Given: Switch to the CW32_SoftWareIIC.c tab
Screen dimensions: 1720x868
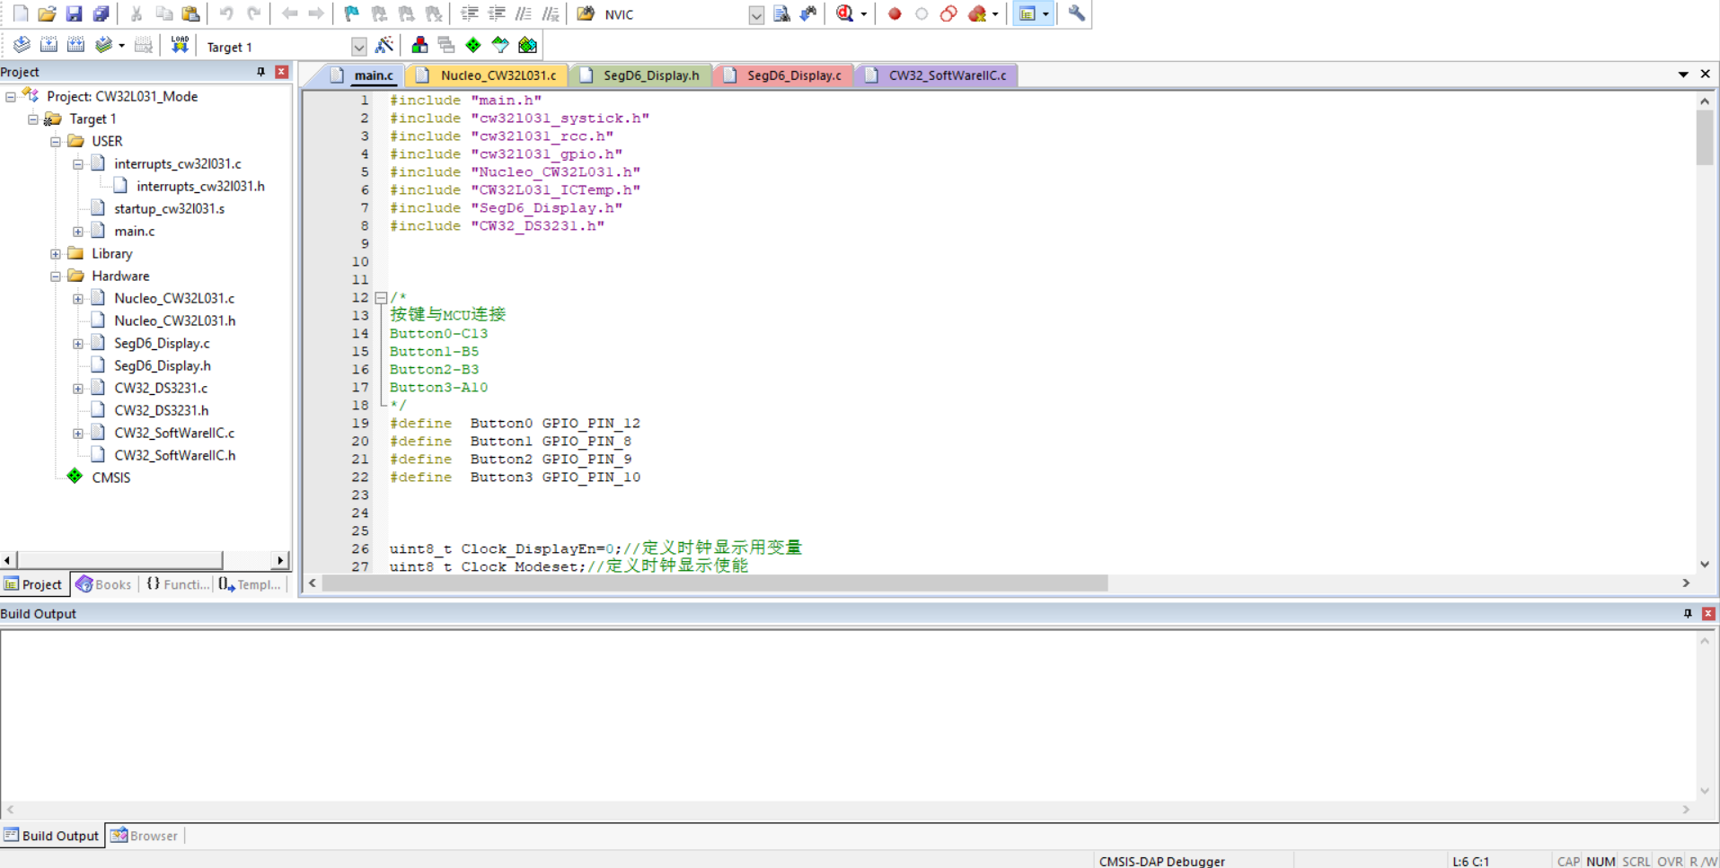Looking at the screenshot, I should point(936,75).
